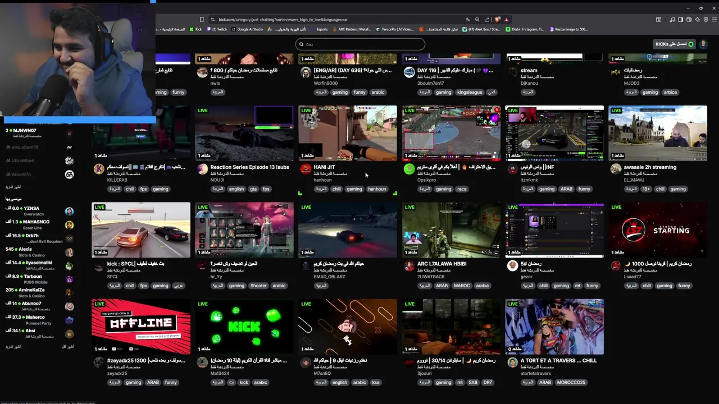
Task: Open the OFFLINE banner stream thumbnail by zeyadx25
Action: tap(141, 327)
